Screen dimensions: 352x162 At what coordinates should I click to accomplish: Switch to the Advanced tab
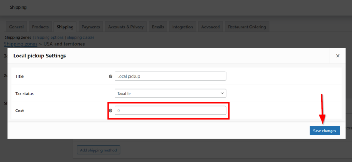[210, 27]
